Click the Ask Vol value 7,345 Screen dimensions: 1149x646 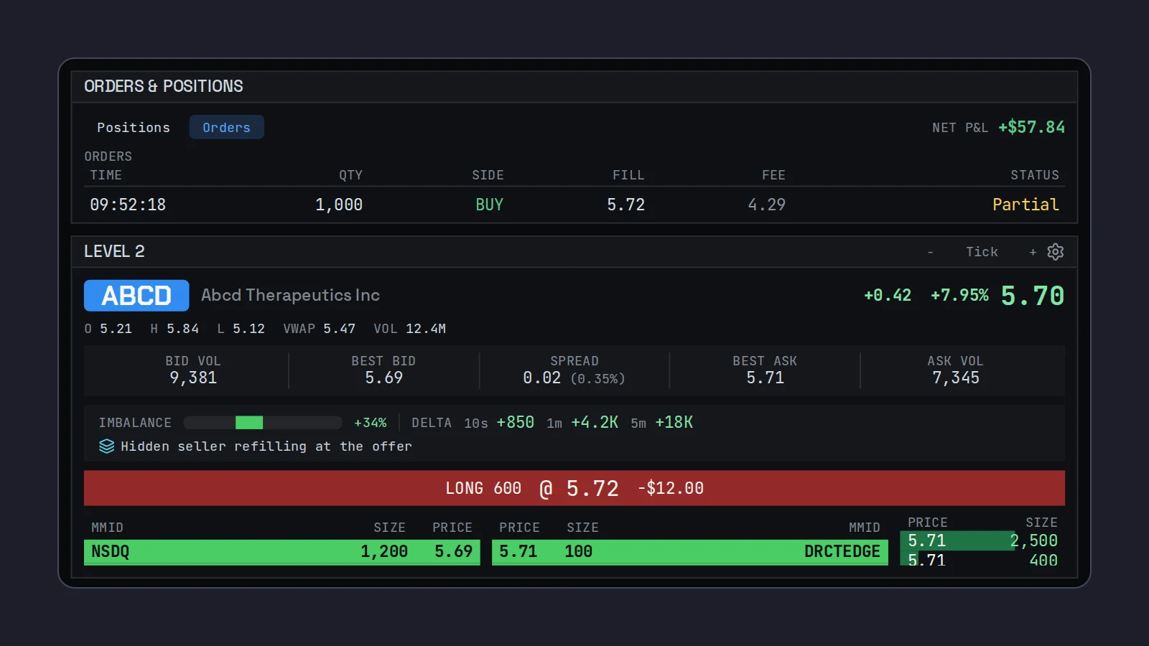(956, 378)
